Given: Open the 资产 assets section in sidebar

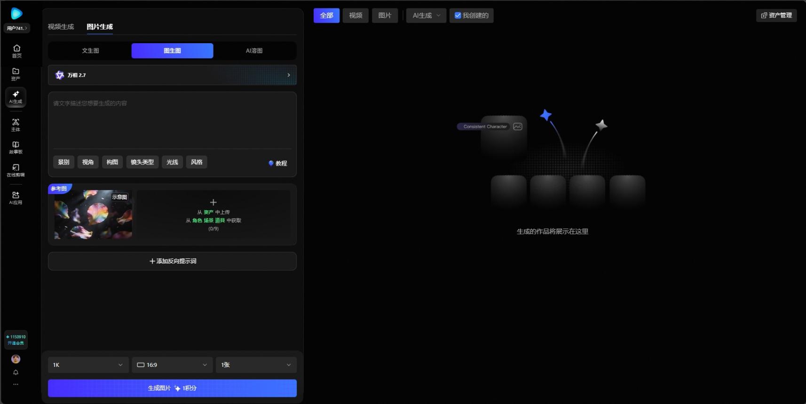Looking at the screenshot, I should coord(16,74).
